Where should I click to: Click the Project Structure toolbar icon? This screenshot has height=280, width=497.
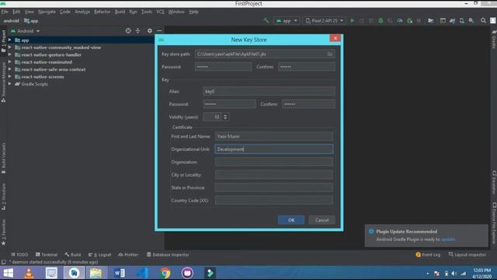point(430,21)
